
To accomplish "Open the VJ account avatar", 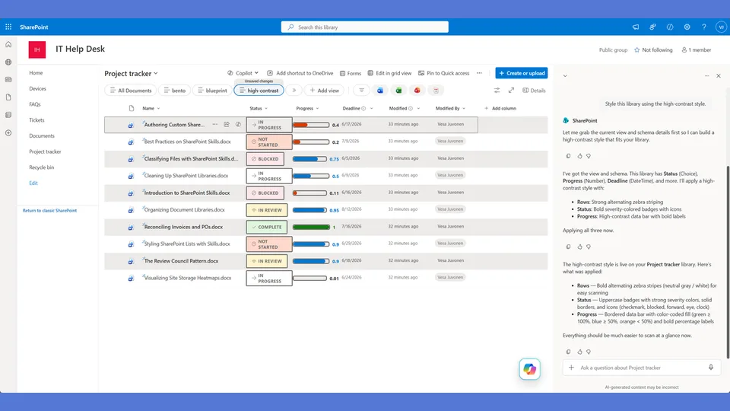I will tap(721, 27).
